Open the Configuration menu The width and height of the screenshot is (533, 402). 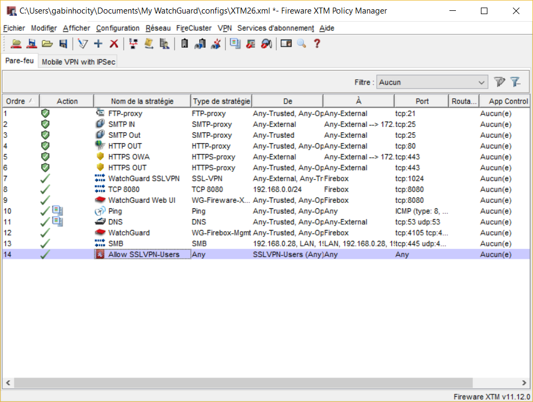click(118, 28)
